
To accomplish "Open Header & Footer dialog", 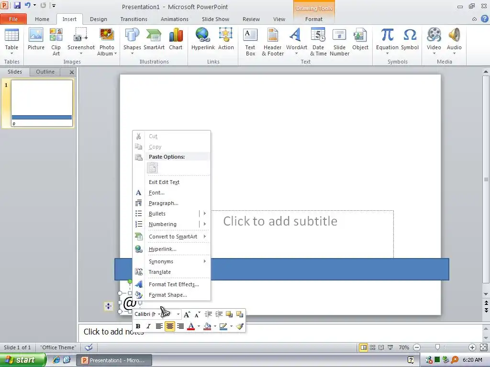I will (x=272, y=42).
